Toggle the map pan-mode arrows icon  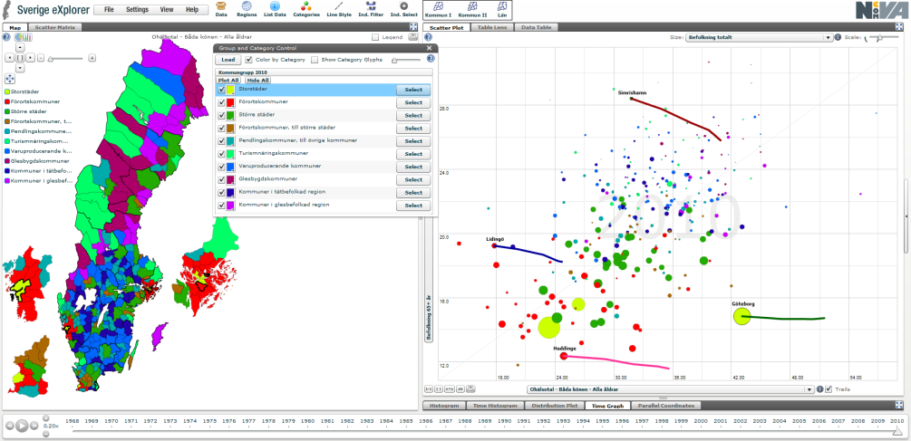[x=10, y=79]
